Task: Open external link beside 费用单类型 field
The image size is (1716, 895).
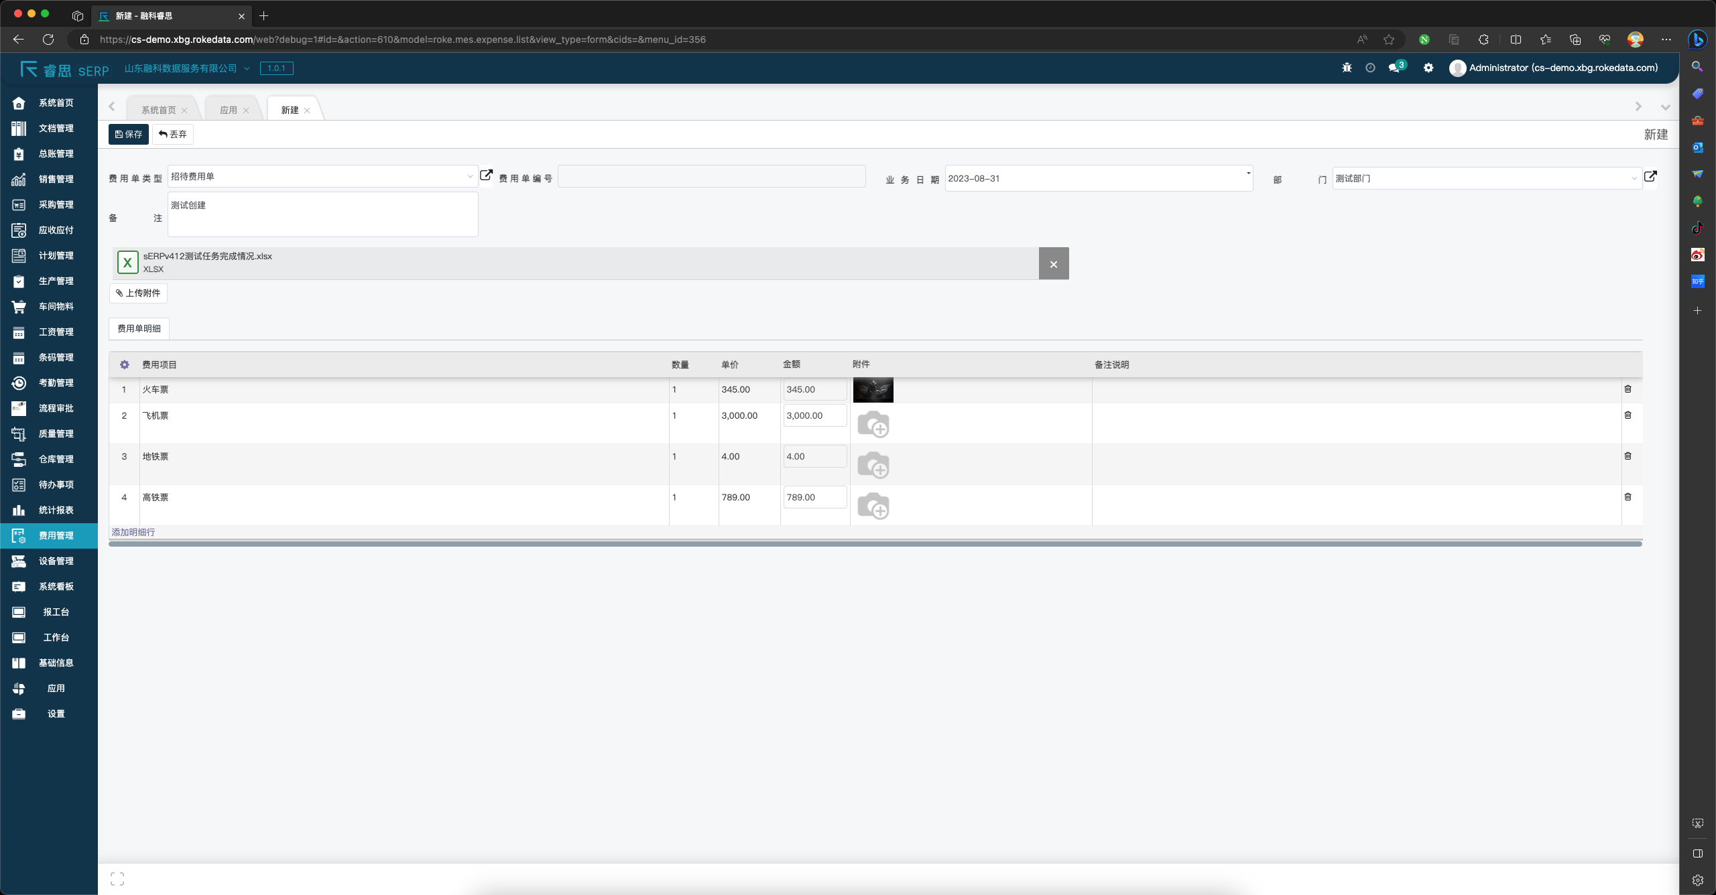Action: [486, 176]
